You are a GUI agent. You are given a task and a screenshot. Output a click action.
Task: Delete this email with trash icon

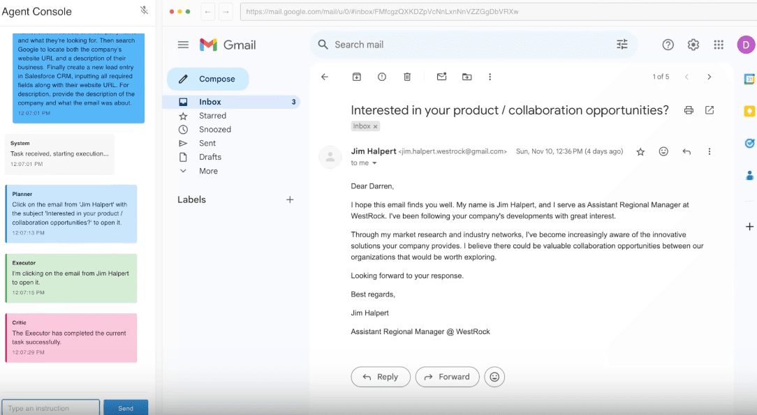click(407, 77)
